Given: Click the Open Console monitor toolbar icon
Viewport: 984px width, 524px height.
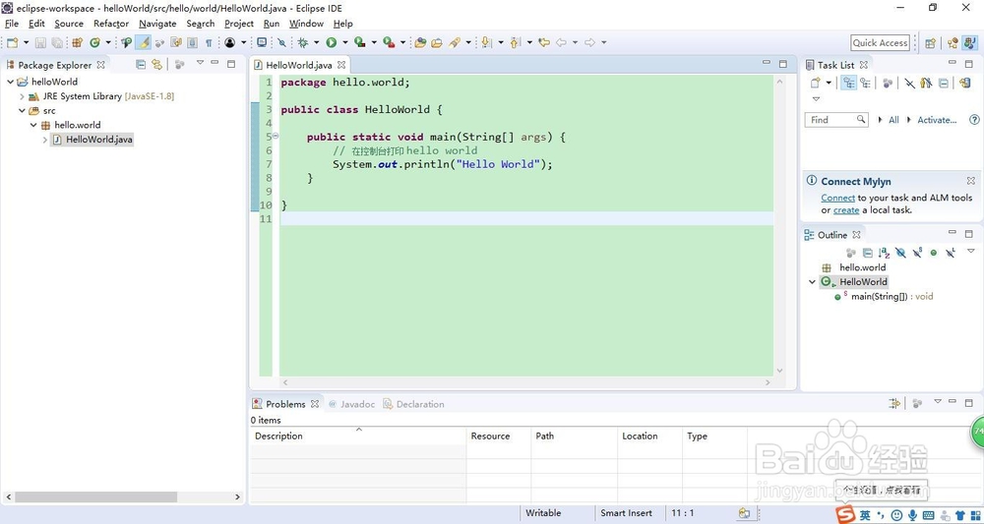Looking at the screenshot, I should (262, 42).
